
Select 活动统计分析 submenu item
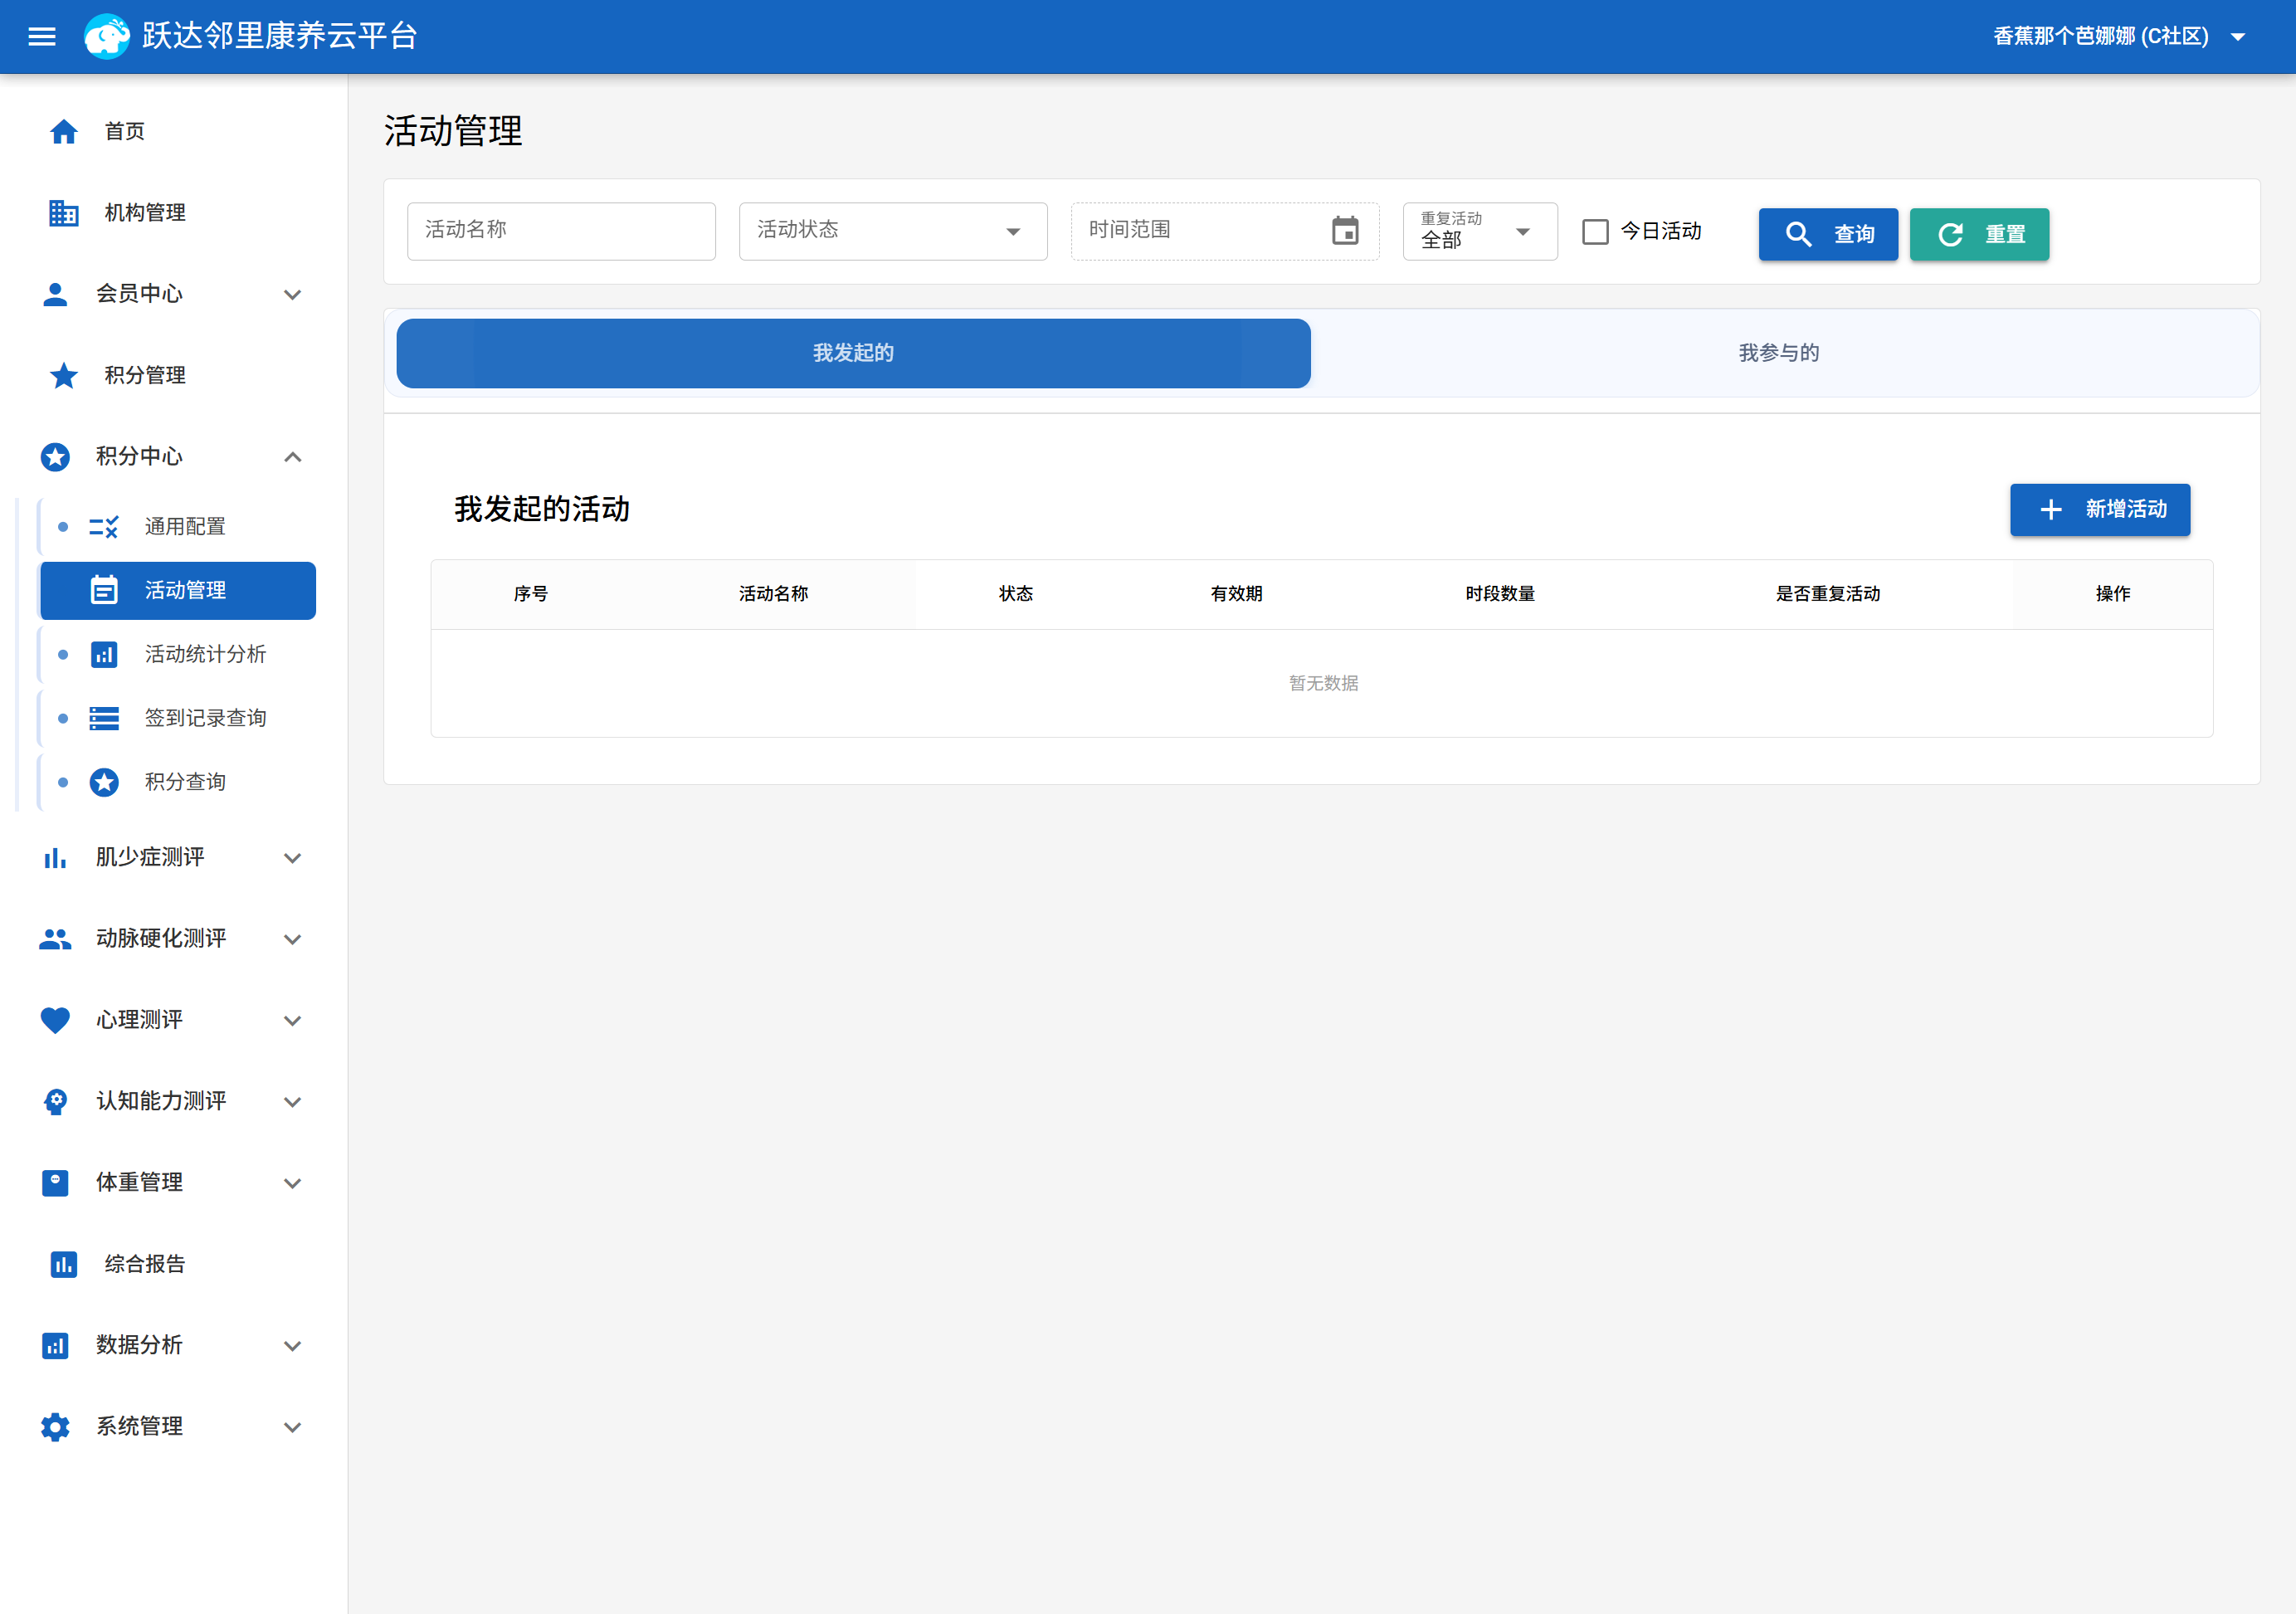[x=178, y=654]
